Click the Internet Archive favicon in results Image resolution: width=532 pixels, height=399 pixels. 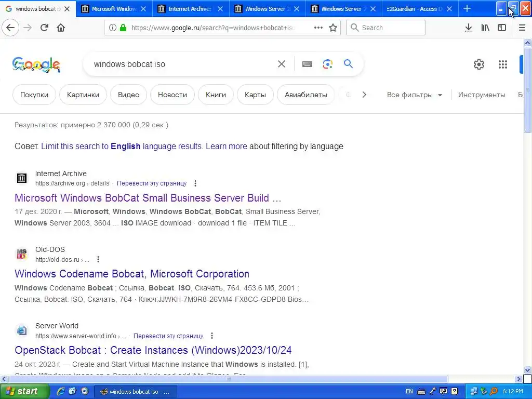(x=22, y=178)
